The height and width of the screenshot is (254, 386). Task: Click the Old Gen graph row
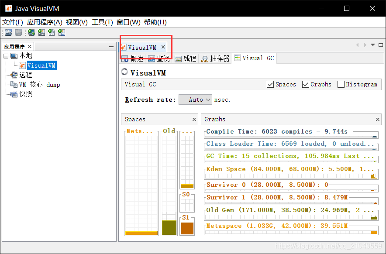[x=291, y=214]
